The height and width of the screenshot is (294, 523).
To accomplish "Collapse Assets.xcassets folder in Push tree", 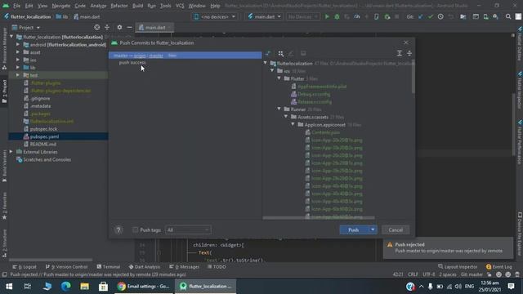I will [x=286, y=117].
